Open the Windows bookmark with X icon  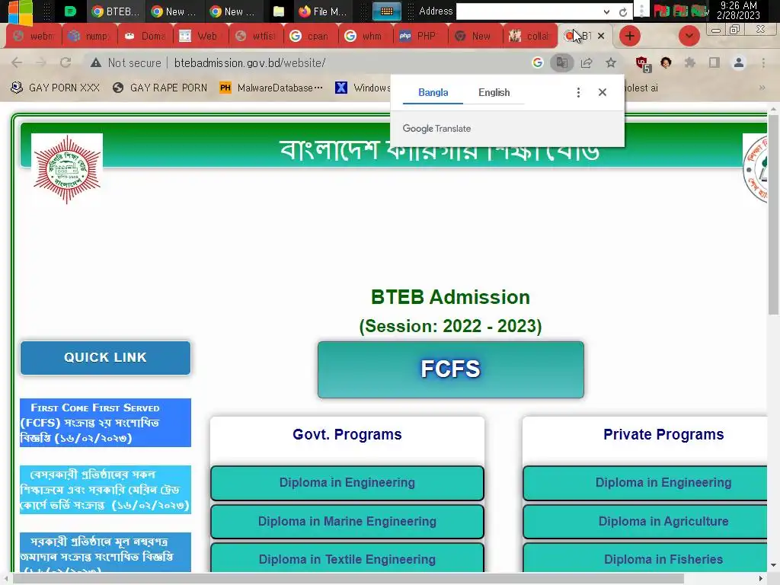pos(362,88)
